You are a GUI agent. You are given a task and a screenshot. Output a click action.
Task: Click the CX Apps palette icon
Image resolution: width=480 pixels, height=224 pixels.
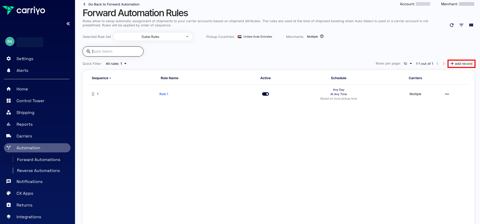[x=9, y=193]
